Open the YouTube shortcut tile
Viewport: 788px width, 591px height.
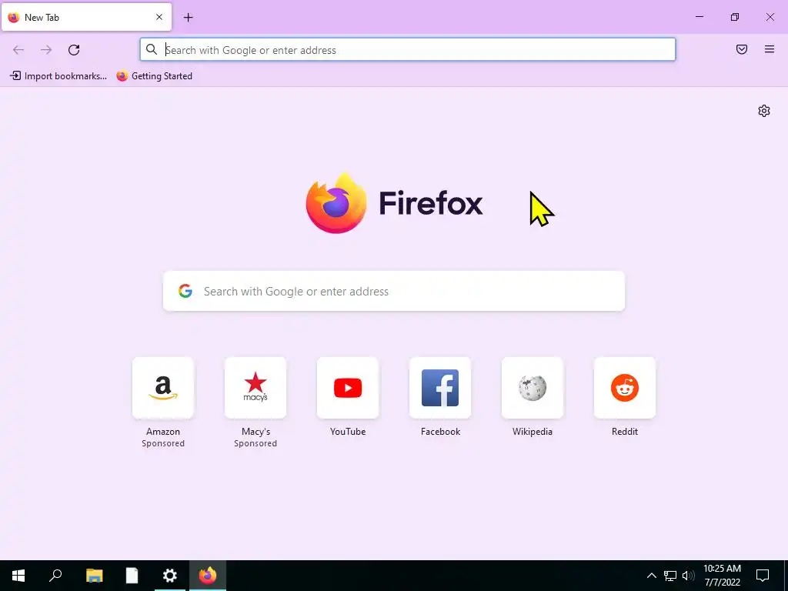point(348,388)
